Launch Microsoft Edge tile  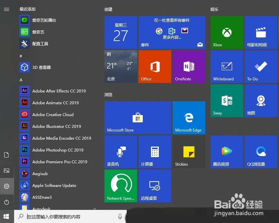point(189,118)
